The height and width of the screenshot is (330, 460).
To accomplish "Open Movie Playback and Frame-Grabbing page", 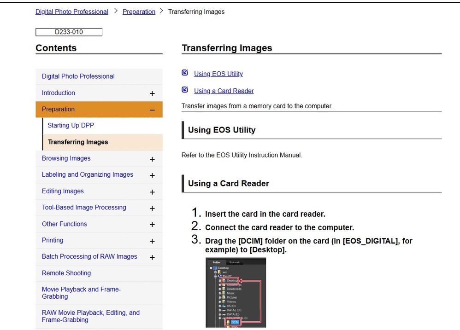I will pyautogui.click(x=81, y=293).
